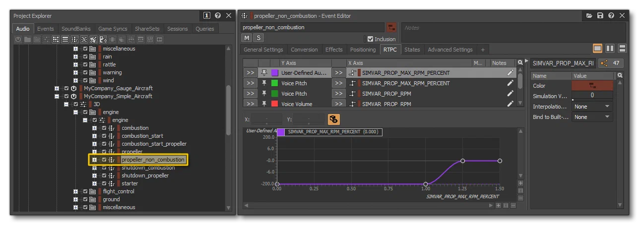Click the Simulation Value slider showing 0
The width and height of the screenshot is (639, 225).
(x=592, y=96)
